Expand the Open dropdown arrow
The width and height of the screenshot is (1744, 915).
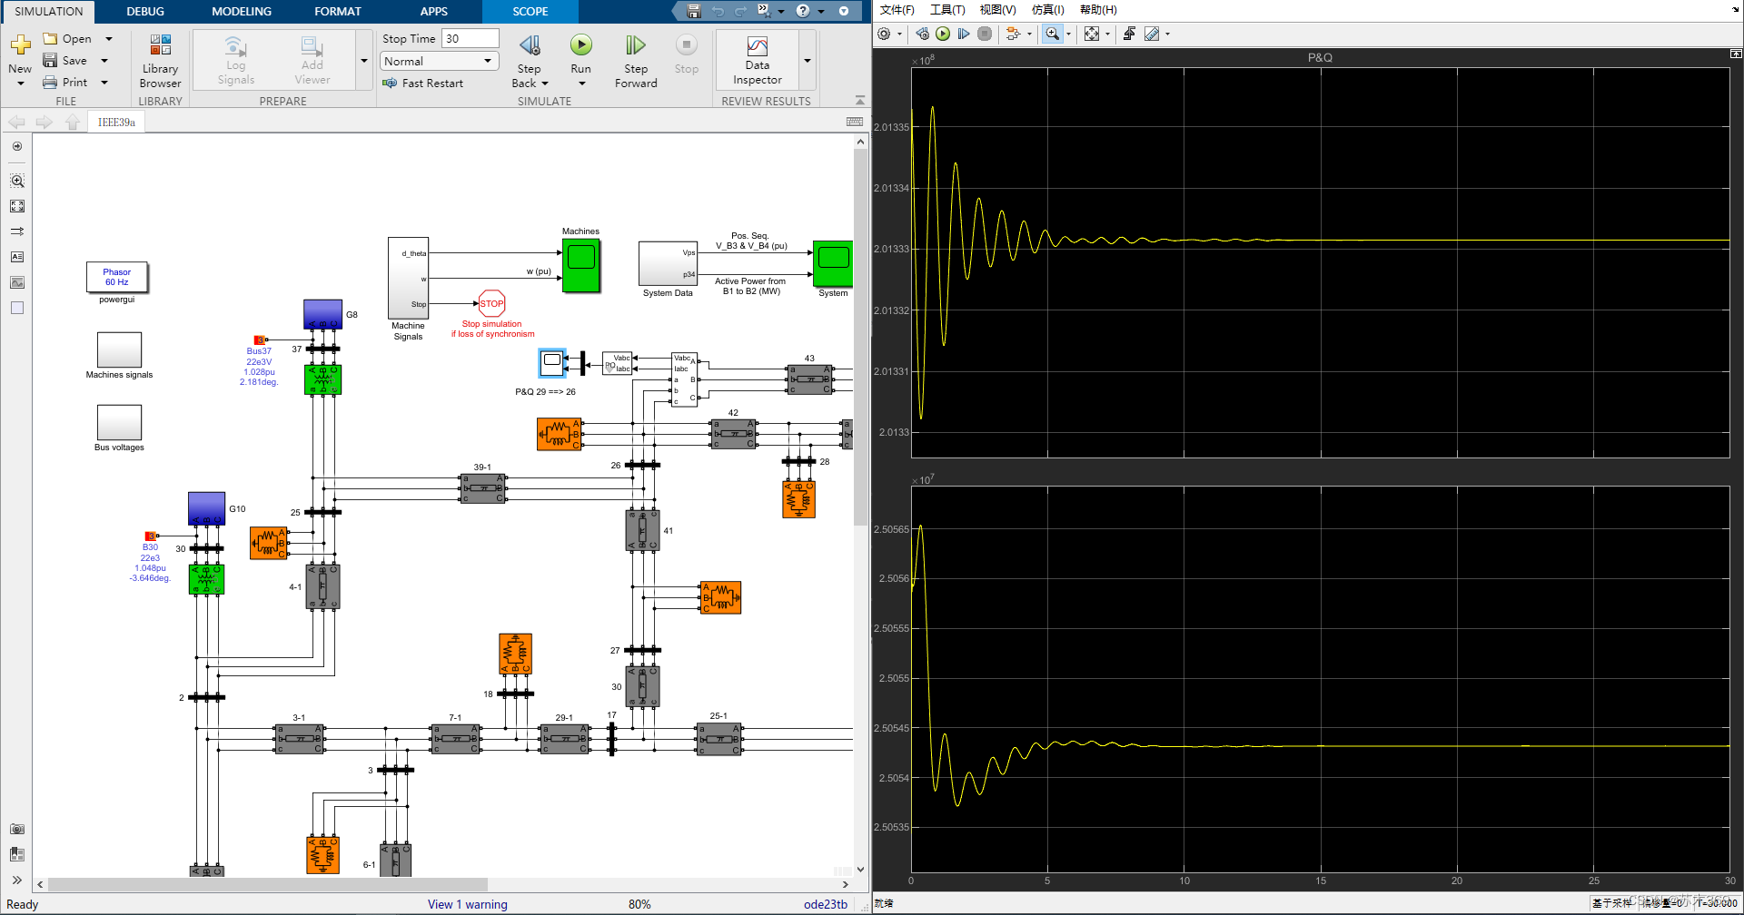click(x=109, y=39)
